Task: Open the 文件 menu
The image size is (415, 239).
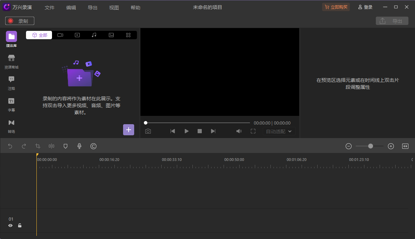Action: pos(50,7)
